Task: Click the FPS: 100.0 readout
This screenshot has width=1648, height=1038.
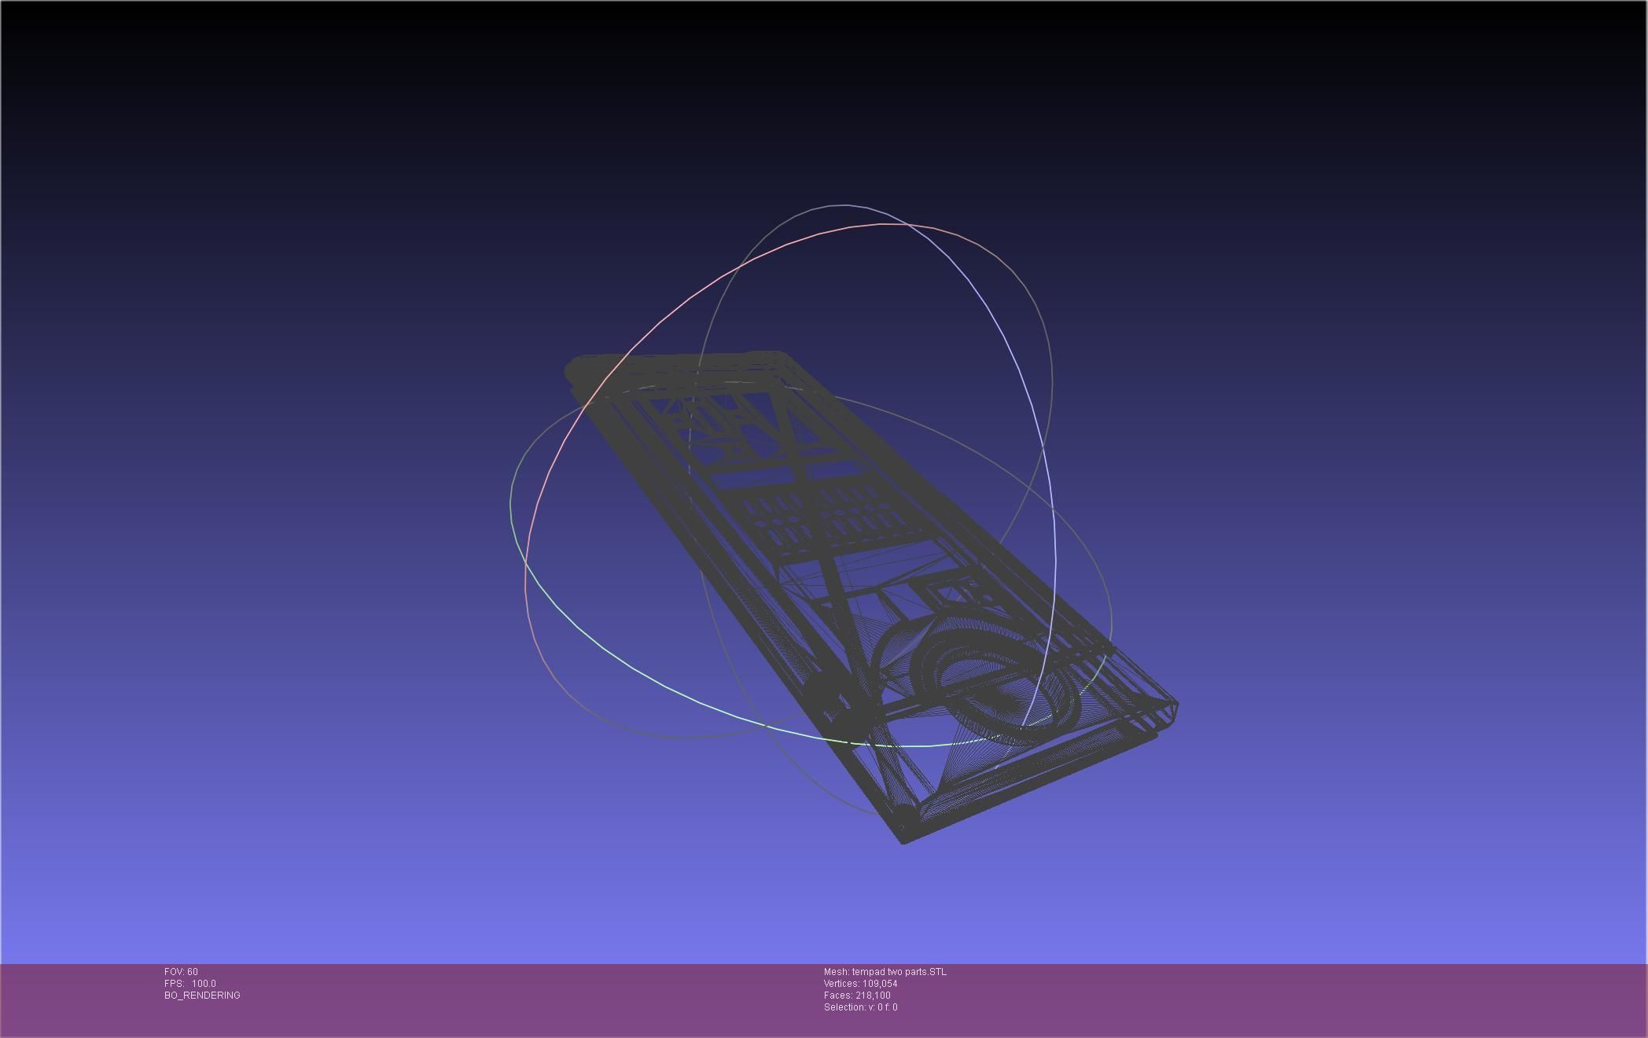Action: (x=189, y=984)
